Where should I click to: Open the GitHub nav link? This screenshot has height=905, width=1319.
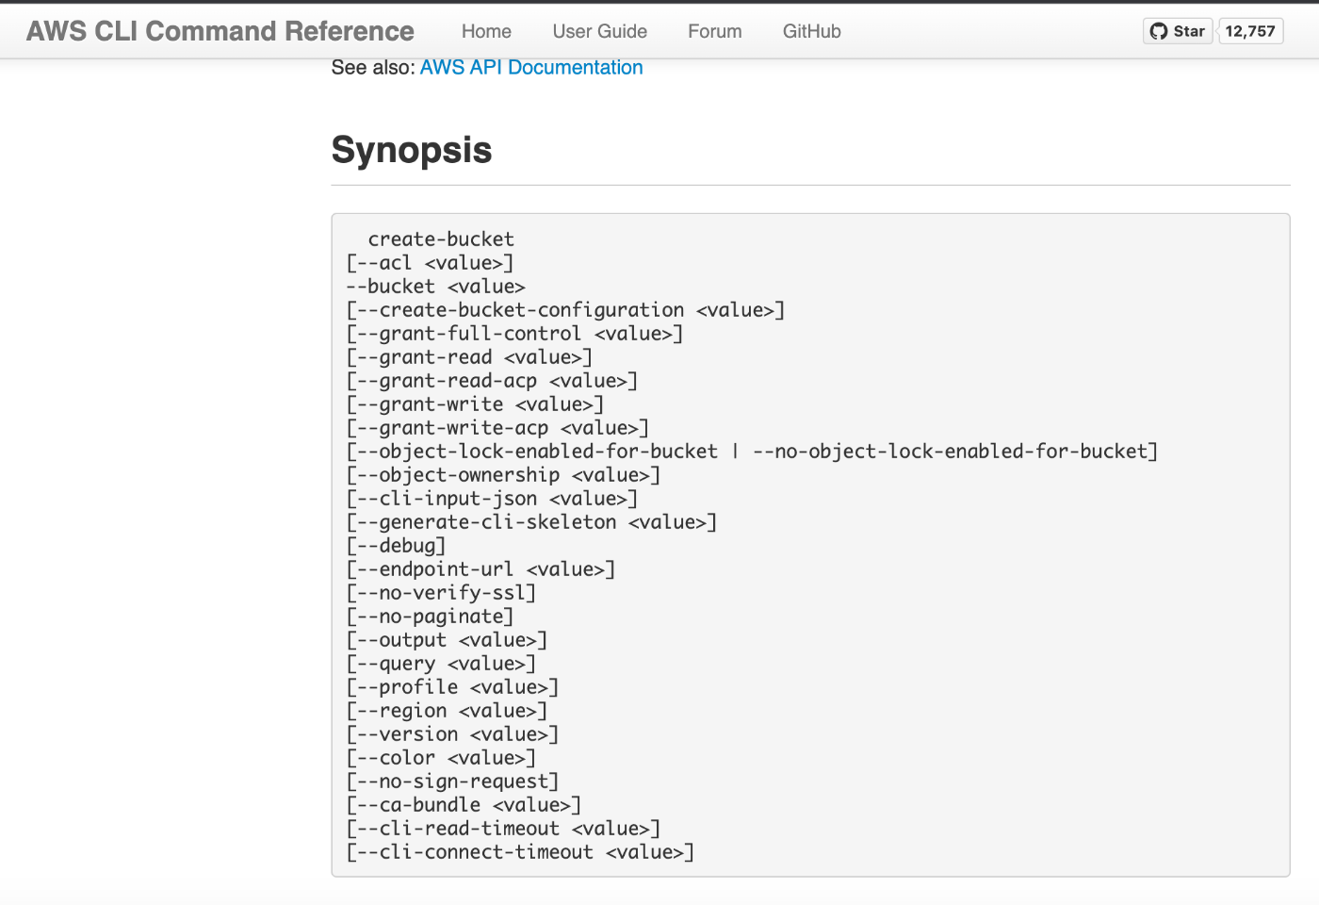point(812,31)
